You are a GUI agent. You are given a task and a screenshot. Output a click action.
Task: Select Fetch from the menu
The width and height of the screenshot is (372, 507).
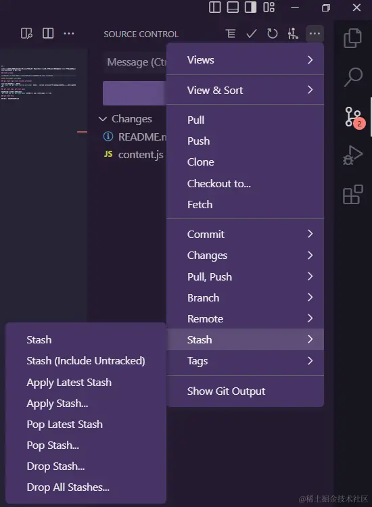tap(245, 205)
